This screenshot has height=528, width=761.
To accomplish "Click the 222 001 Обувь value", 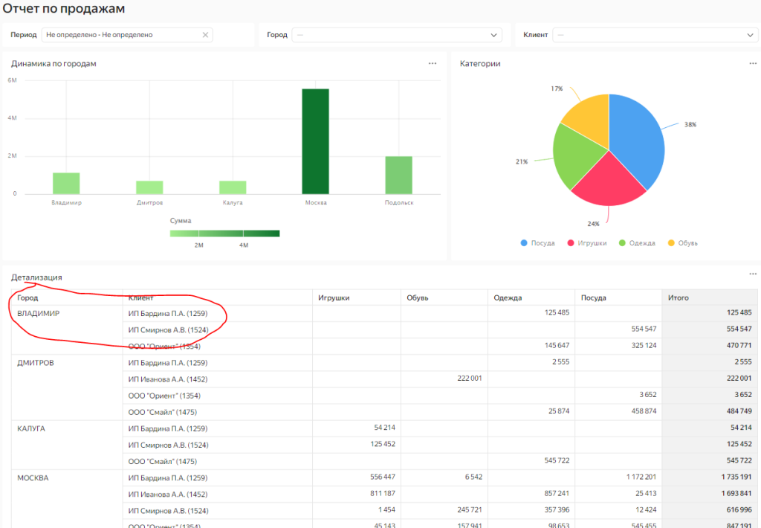I will click(470, 379).
